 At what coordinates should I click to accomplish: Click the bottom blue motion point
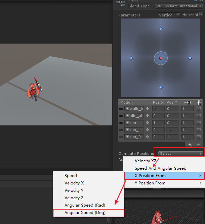click(161, 87)
